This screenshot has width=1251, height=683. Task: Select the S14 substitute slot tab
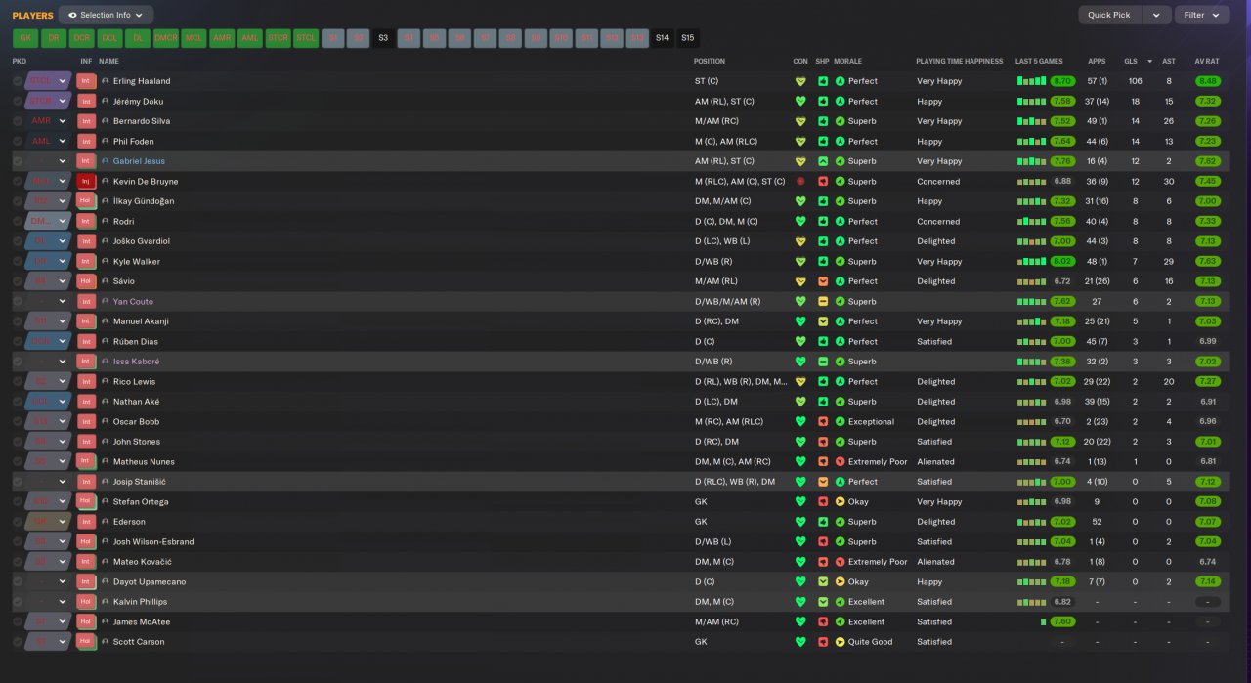click(x=663, y=38)
